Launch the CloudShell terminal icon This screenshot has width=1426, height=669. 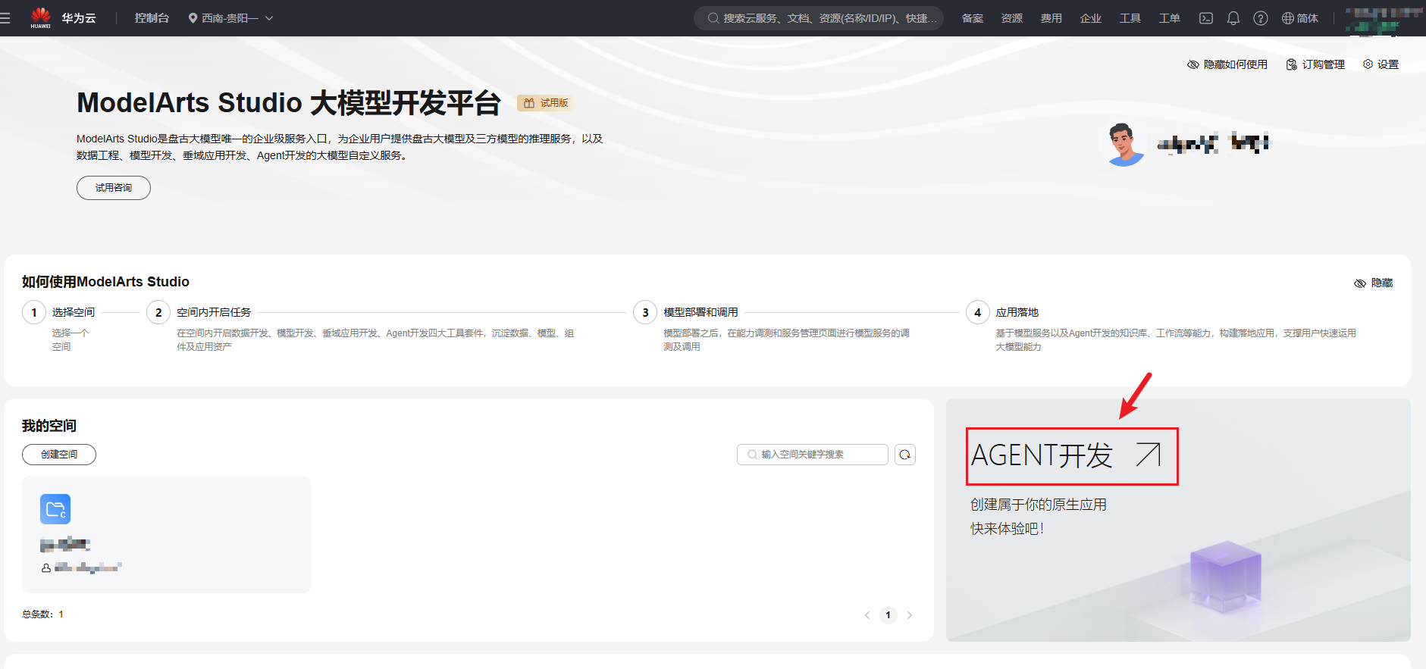coord(1206,18)
